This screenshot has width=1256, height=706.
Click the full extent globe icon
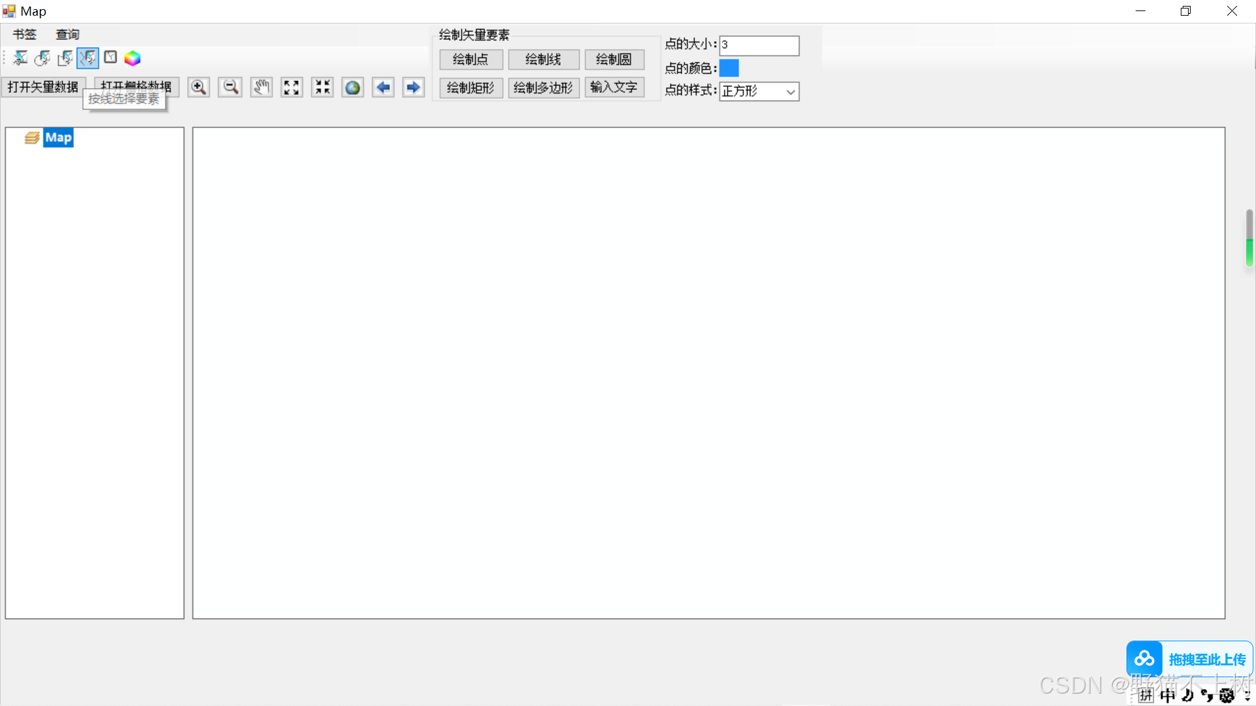coord(353,88)
